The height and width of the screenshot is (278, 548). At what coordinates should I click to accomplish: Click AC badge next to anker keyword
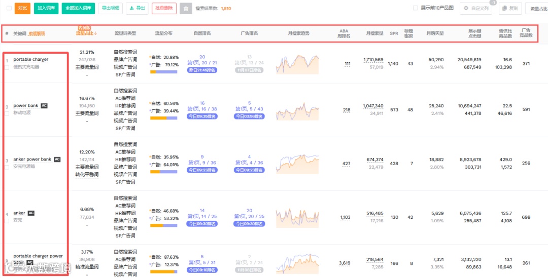point(31,213)
